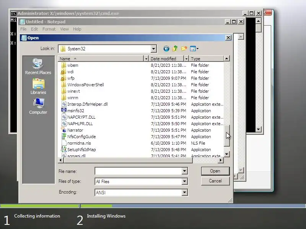
Task: Open the Date modified column filter arrow
Action: (186, 59)
